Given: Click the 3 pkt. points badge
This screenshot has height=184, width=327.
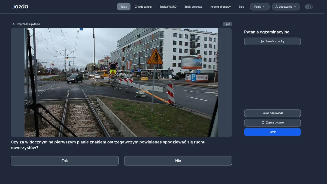Looking at the screenshot, I should [227, 24].
